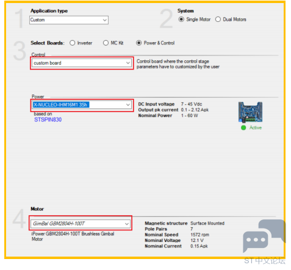Open the Control custom board dropdown

(82, 63)
